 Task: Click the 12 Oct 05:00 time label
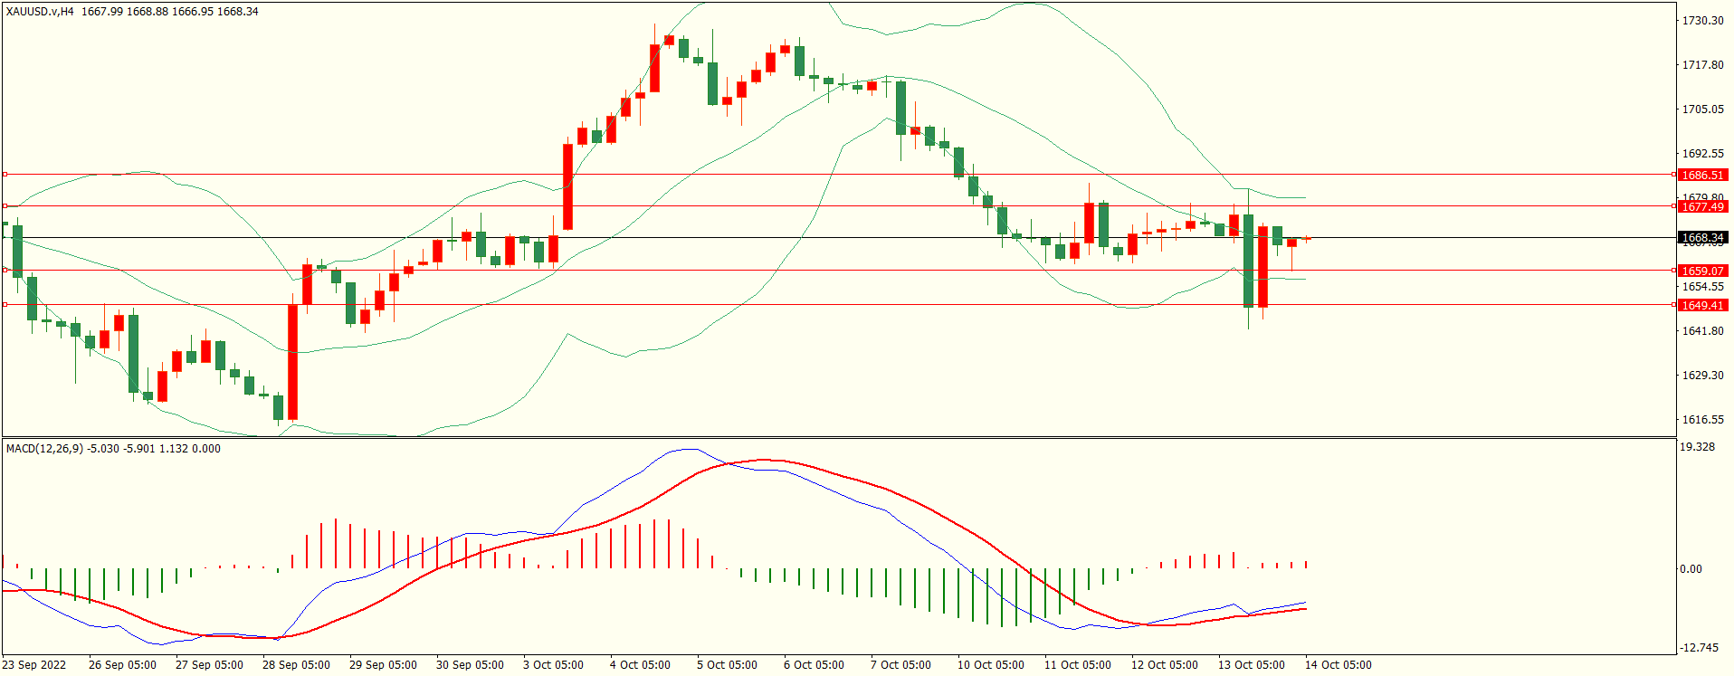[x=1165, y=664]
